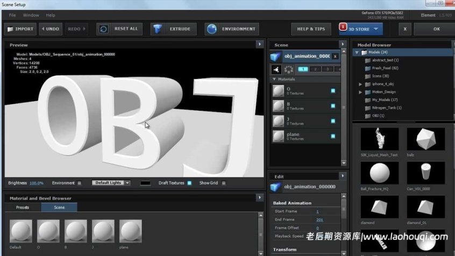Viewport: 455px width, 256px height.
Task: Toggle visibility checkbox for B material
Action: [x=333, y=106]
